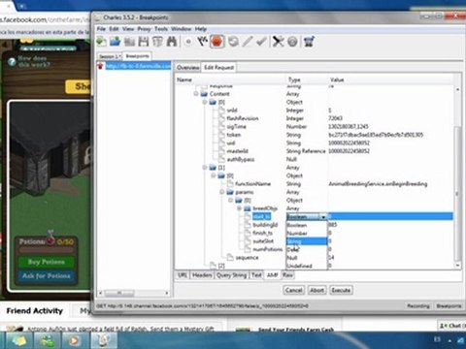Click the question mark help icon in game

pyautogui.click(x=12, y=61)
